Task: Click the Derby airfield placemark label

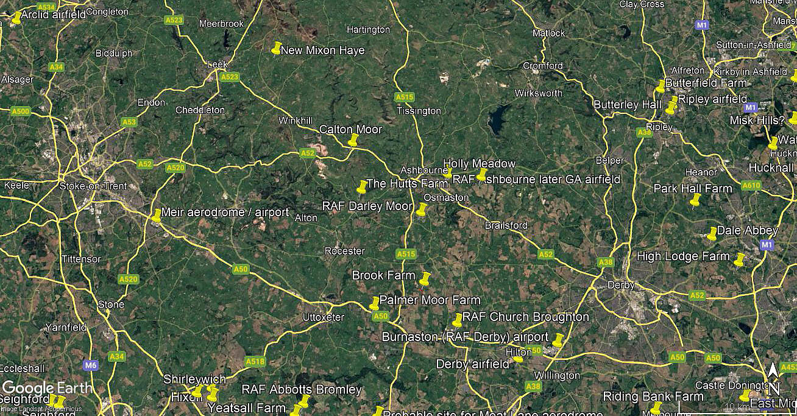Action: tap(472, 364)
